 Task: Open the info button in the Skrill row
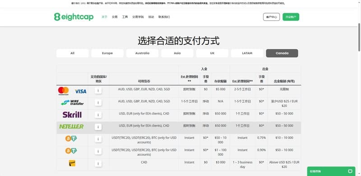click(98, 115)
